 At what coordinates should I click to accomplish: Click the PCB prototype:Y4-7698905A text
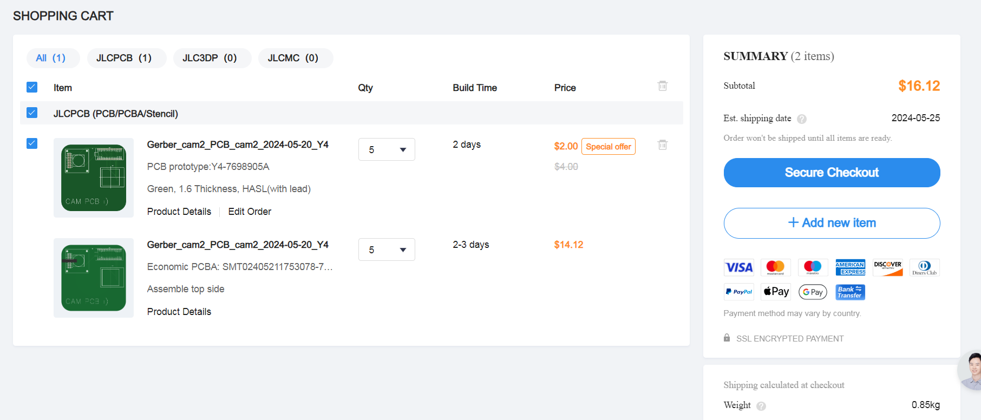(208, 167)
